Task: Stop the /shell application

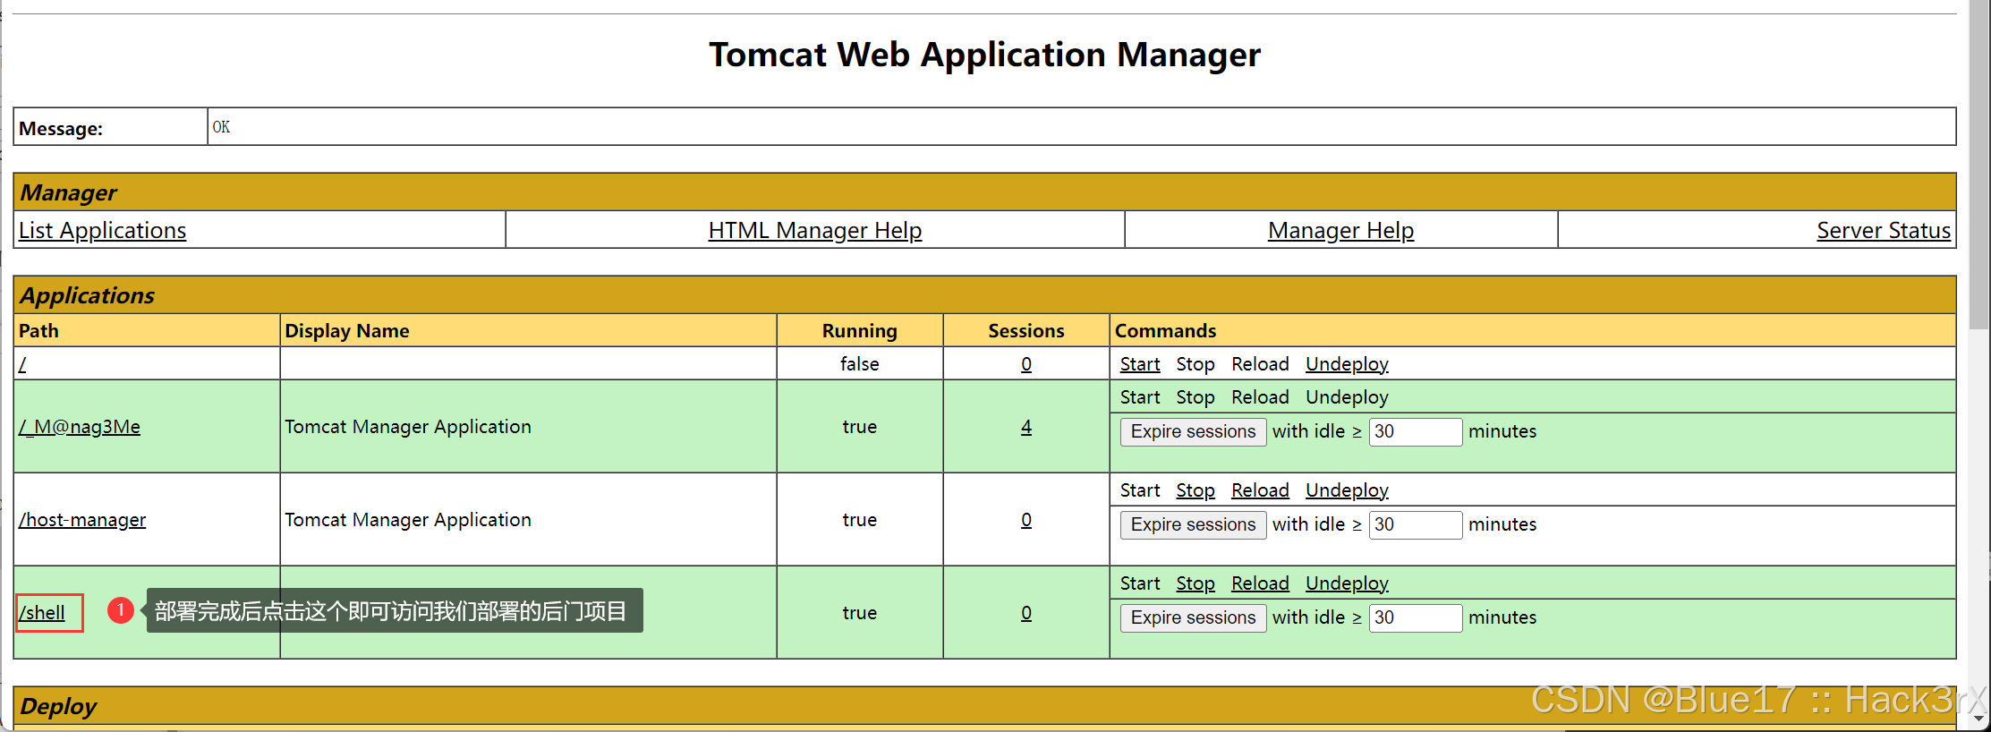Action: point(1195,583)
